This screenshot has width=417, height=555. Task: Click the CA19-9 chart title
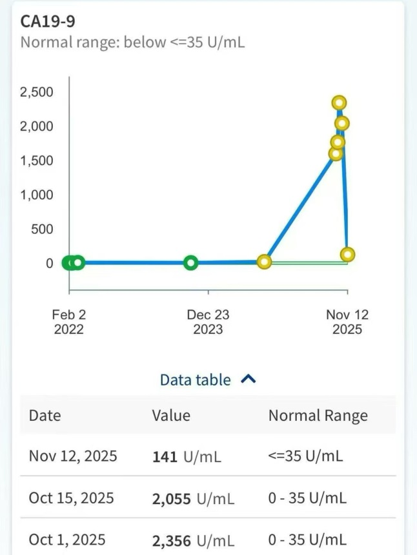coord(48,21)
